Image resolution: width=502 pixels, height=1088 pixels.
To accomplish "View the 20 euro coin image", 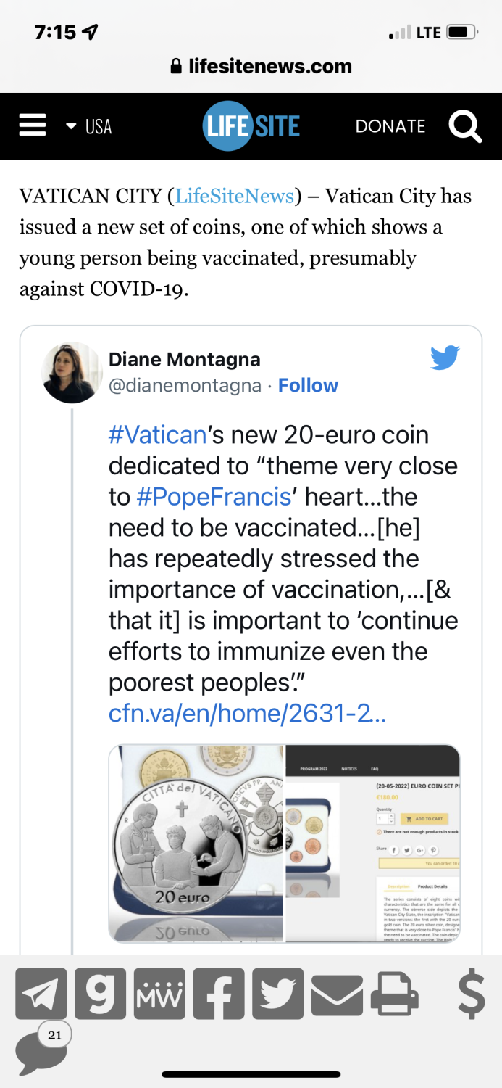I will [x=196, y=843].
